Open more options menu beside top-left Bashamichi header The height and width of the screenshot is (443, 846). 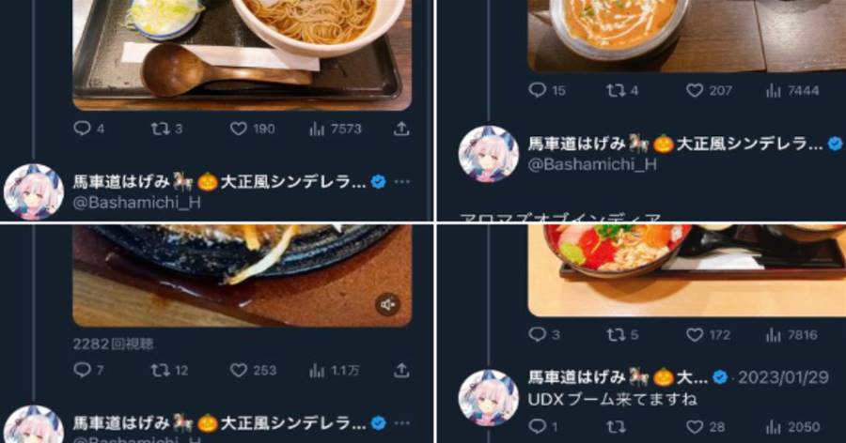tap(402, 182)
